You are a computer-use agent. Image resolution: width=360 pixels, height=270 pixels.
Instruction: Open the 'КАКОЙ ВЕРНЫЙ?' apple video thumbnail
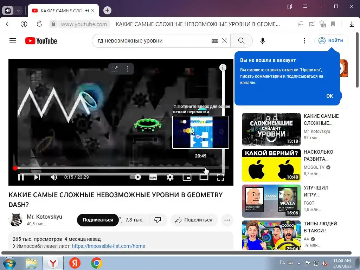click(x=271, y=165)
